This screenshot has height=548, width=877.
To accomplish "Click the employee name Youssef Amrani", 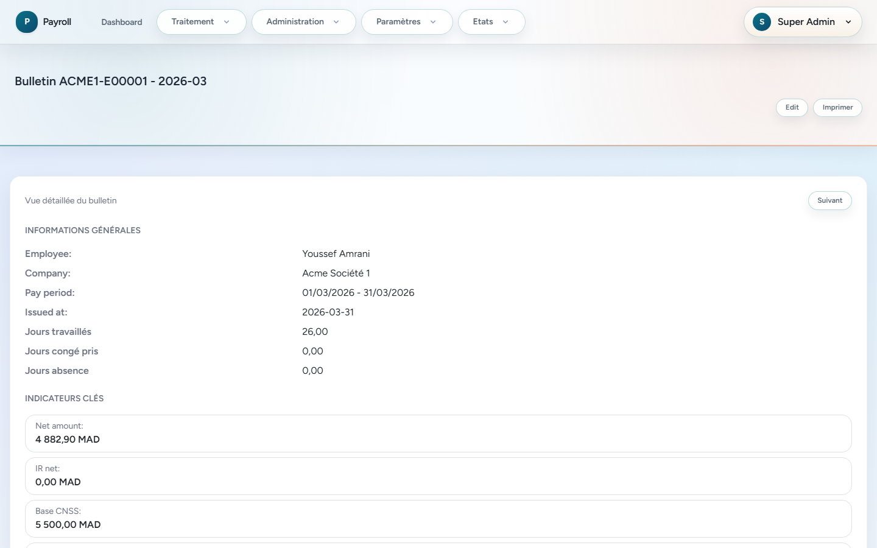I will tap(336, 254).
